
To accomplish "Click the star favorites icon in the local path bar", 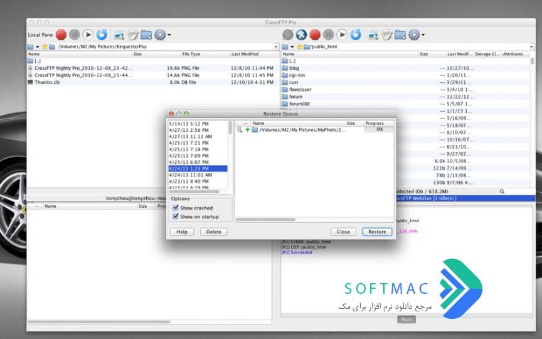I will [45, 46].
